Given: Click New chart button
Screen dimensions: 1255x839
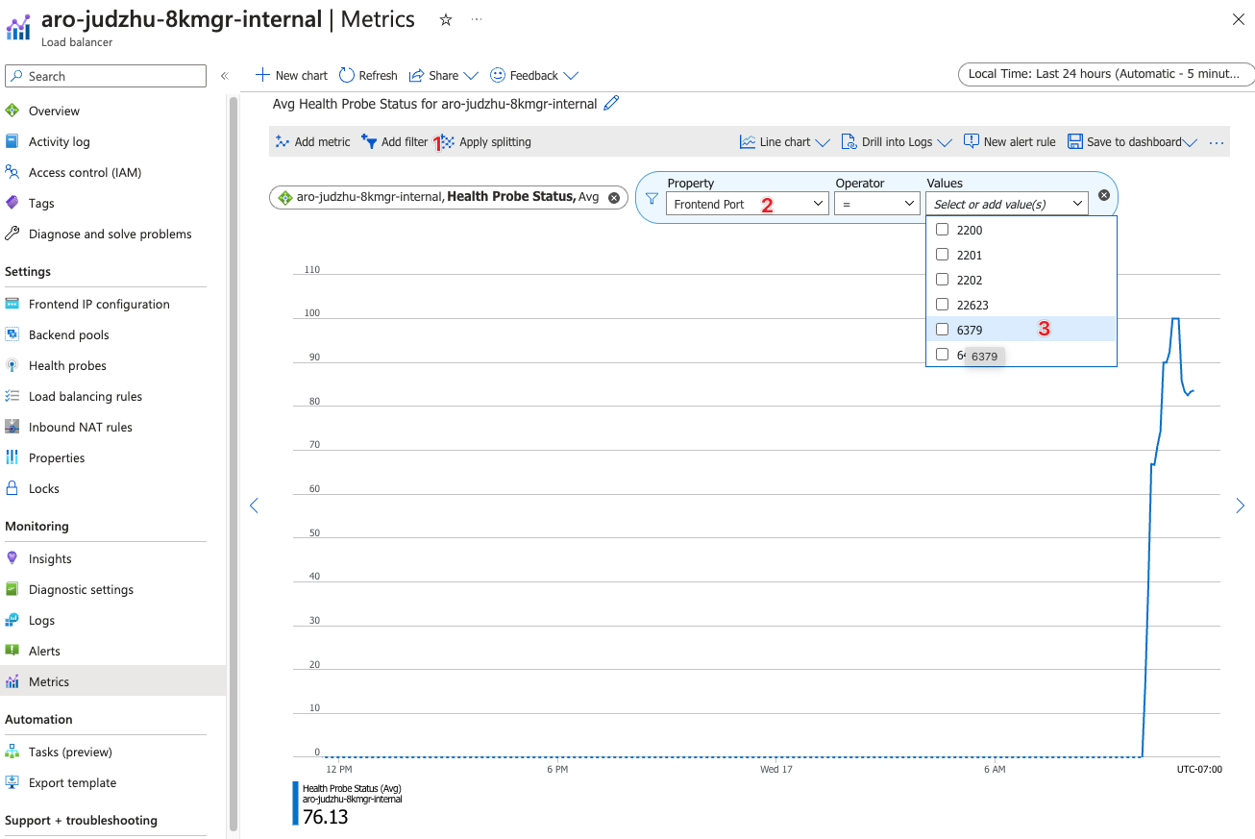Looking at the screenshot, I should (x=290, y=75).
